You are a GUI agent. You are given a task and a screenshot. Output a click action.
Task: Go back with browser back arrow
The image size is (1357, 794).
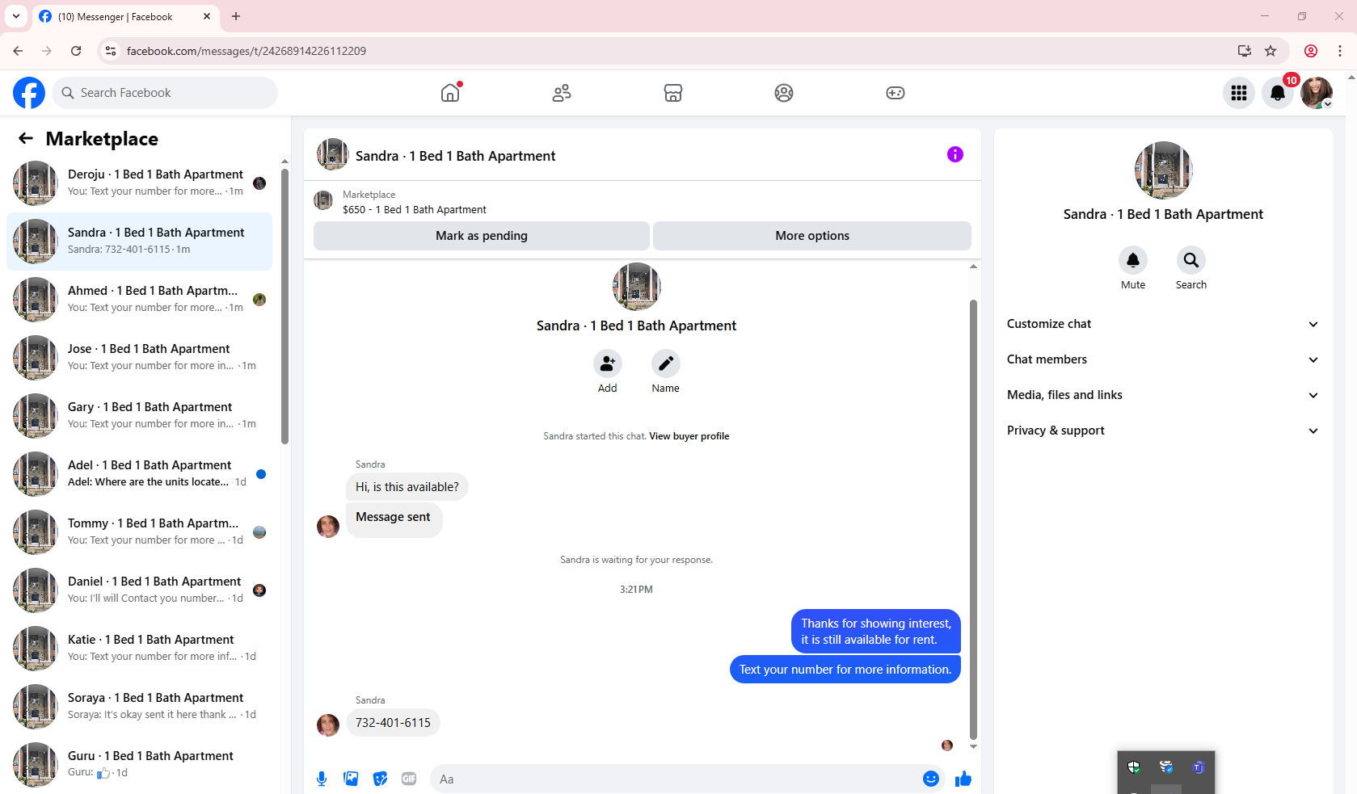(18, 51)
